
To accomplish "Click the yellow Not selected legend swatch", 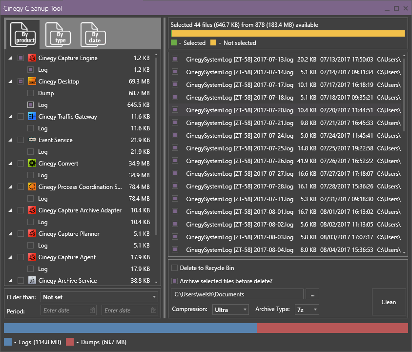I will coord(213,42).
